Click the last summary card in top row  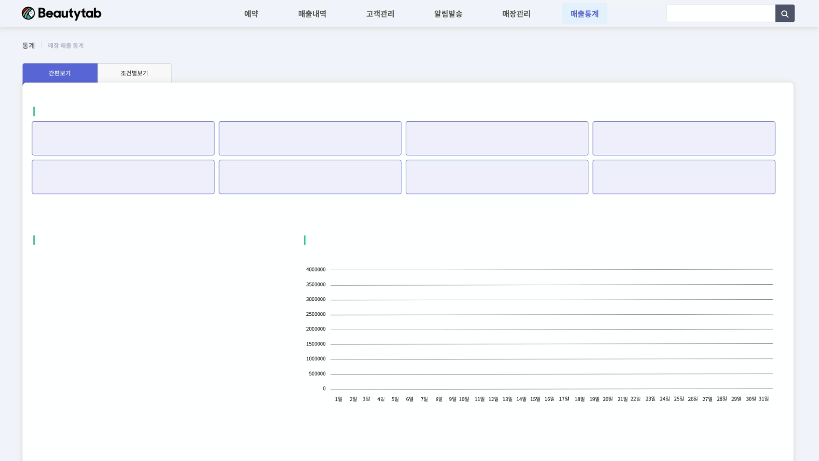point(683,138)
